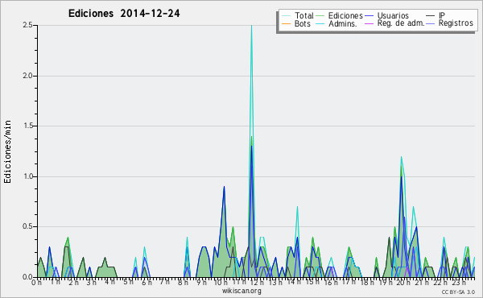Click the 'Registros' legend label

456,23
